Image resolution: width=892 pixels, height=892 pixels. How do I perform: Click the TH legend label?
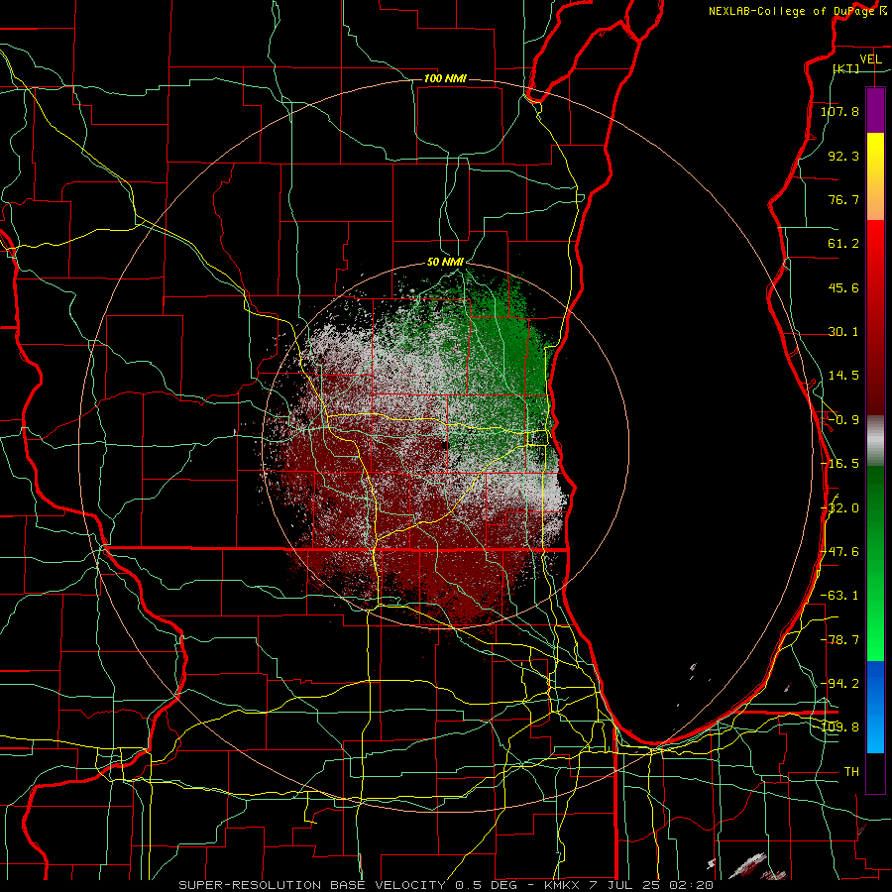click(x=851, y=772)
